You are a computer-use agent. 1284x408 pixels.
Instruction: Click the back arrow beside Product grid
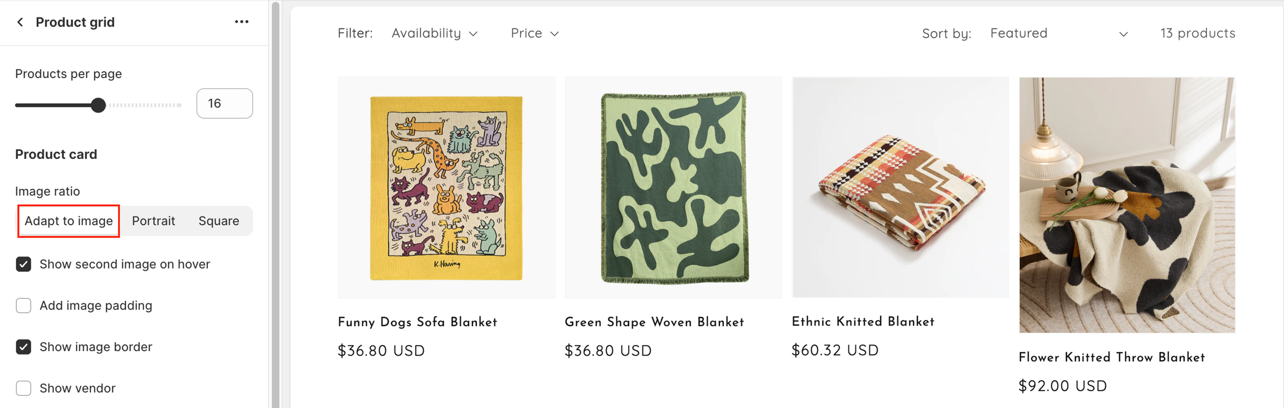coord(21,22)
